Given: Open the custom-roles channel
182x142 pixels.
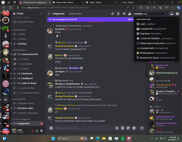Looking at the screenshot, I should point(28,108).
